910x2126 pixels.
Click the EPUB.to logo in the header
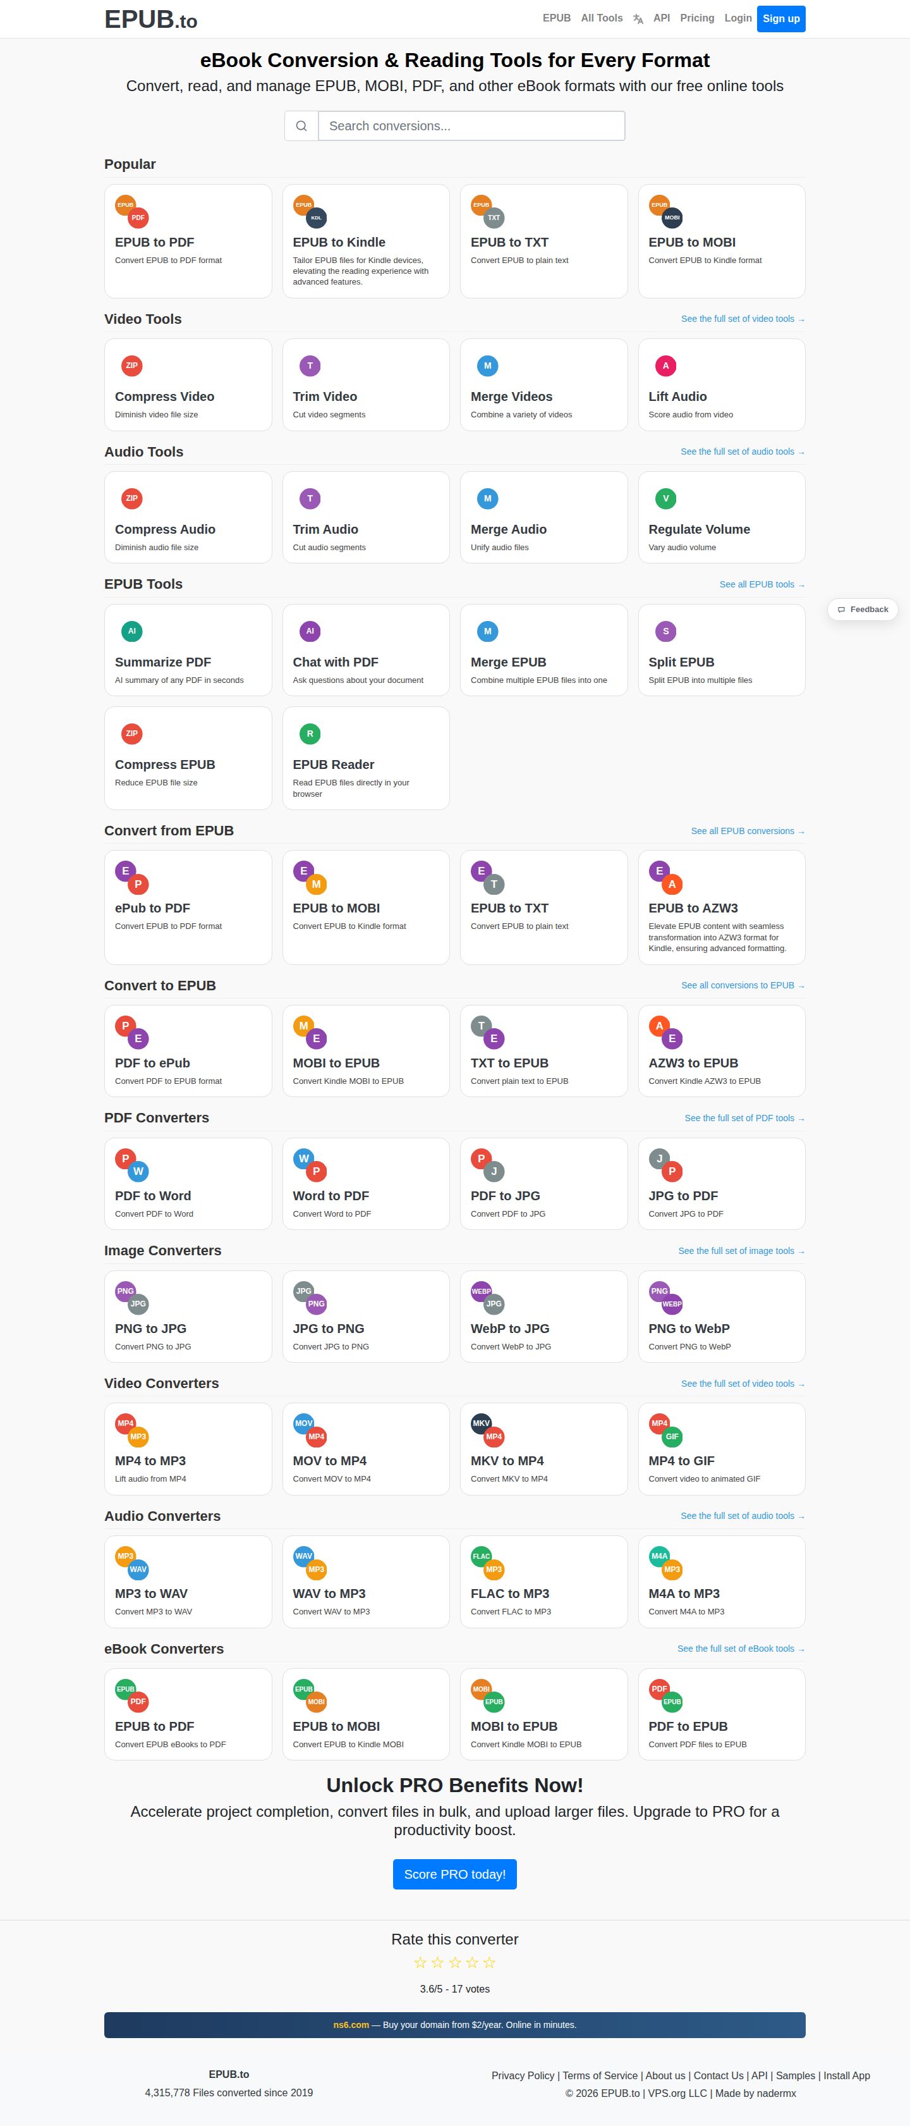tap(151, 19)
